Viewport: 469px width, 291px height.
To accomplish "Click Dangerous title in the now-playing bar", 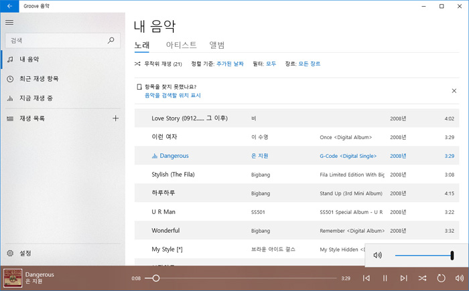I will point(40,274).
